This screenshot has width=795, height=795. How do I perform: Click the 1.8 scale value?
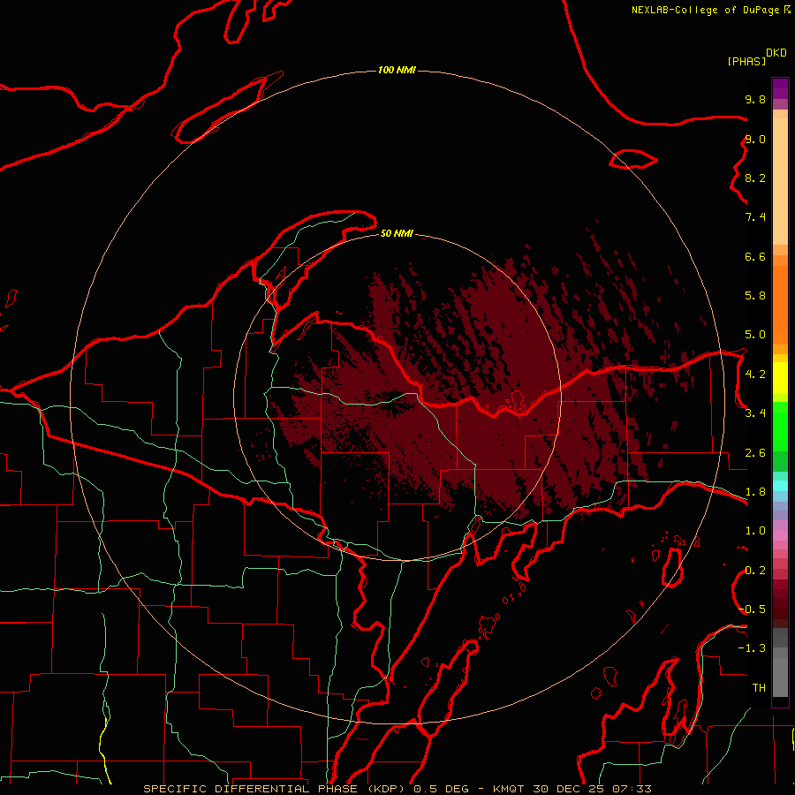[755, 492]
